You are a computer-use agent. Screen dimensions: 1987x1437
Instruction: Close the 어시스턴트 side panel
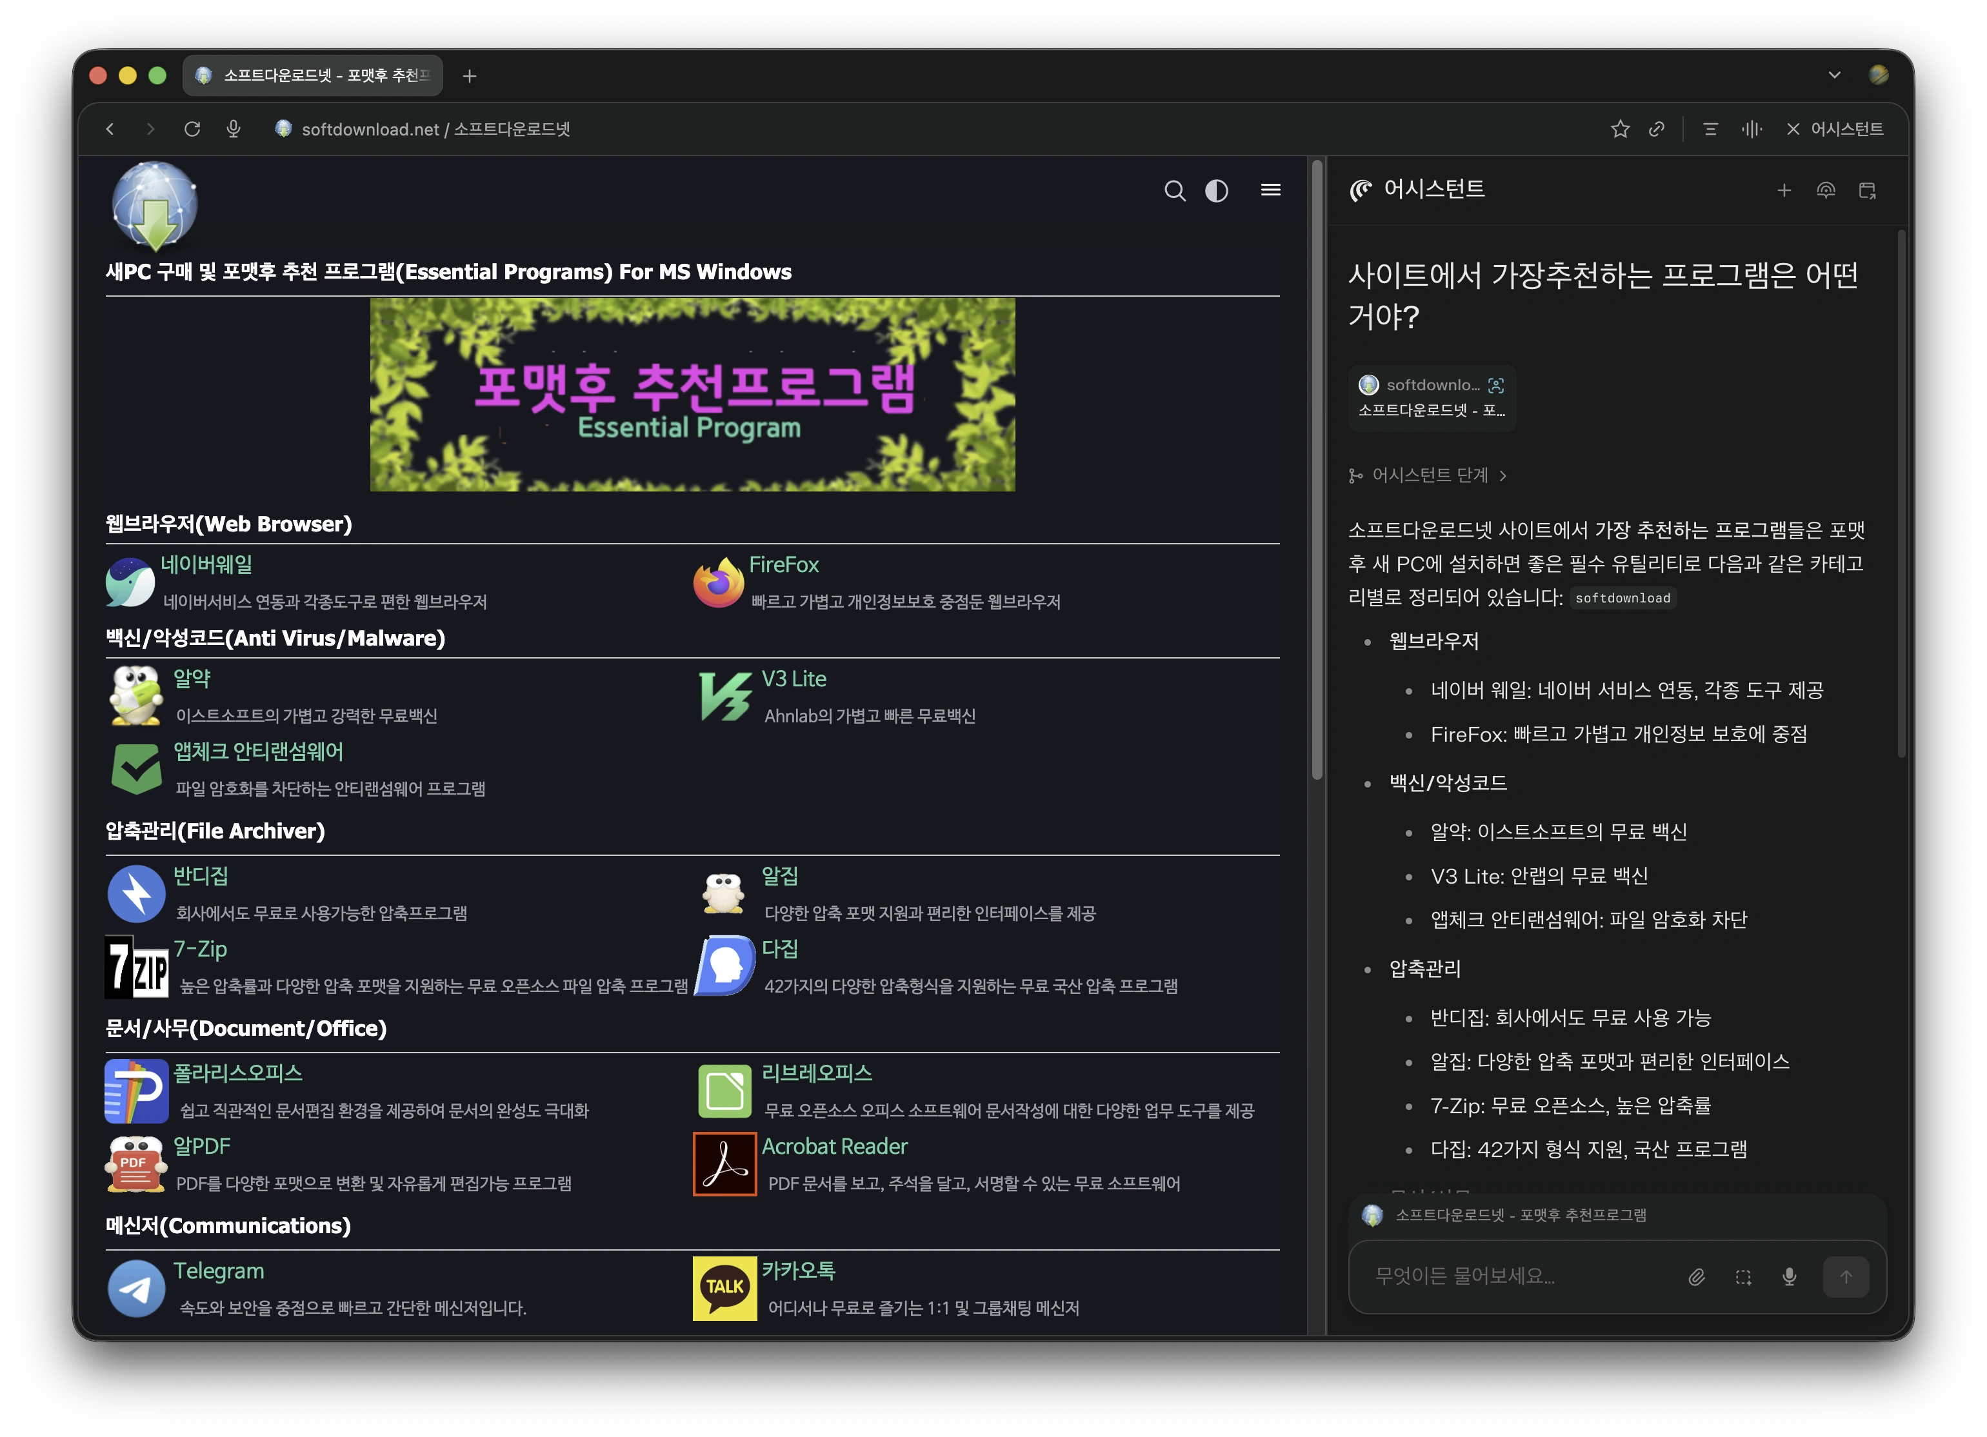click(1793, 130)
